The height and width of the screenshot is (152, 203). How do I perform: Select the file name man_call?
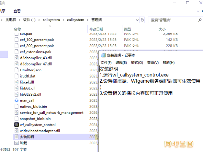pos(27,100)
